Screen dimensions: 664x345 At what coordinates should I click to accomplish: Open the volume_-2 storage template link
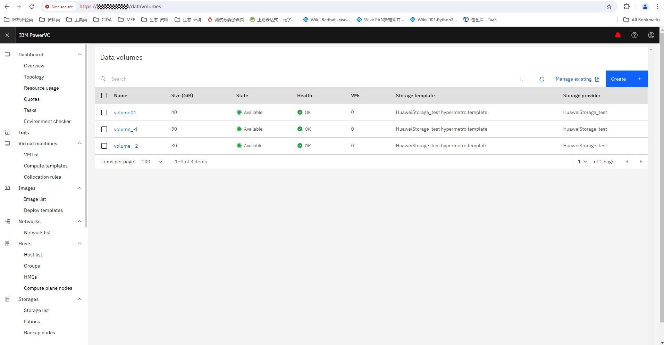pyautogui.click(x=442, y=146)
